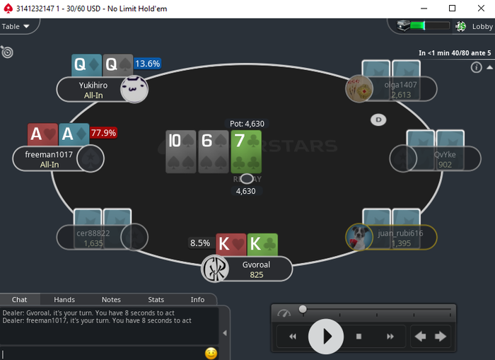Go to previous hand with left arrow
The image size is (495, 360).
coord(420,337)
